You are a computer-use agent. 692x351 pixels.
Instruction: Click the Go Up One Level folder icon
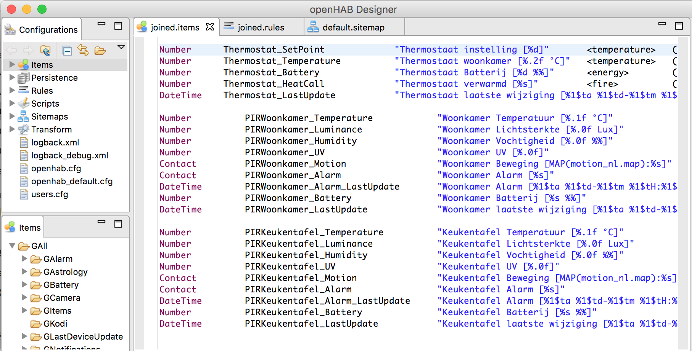click(x=45, y=50)
